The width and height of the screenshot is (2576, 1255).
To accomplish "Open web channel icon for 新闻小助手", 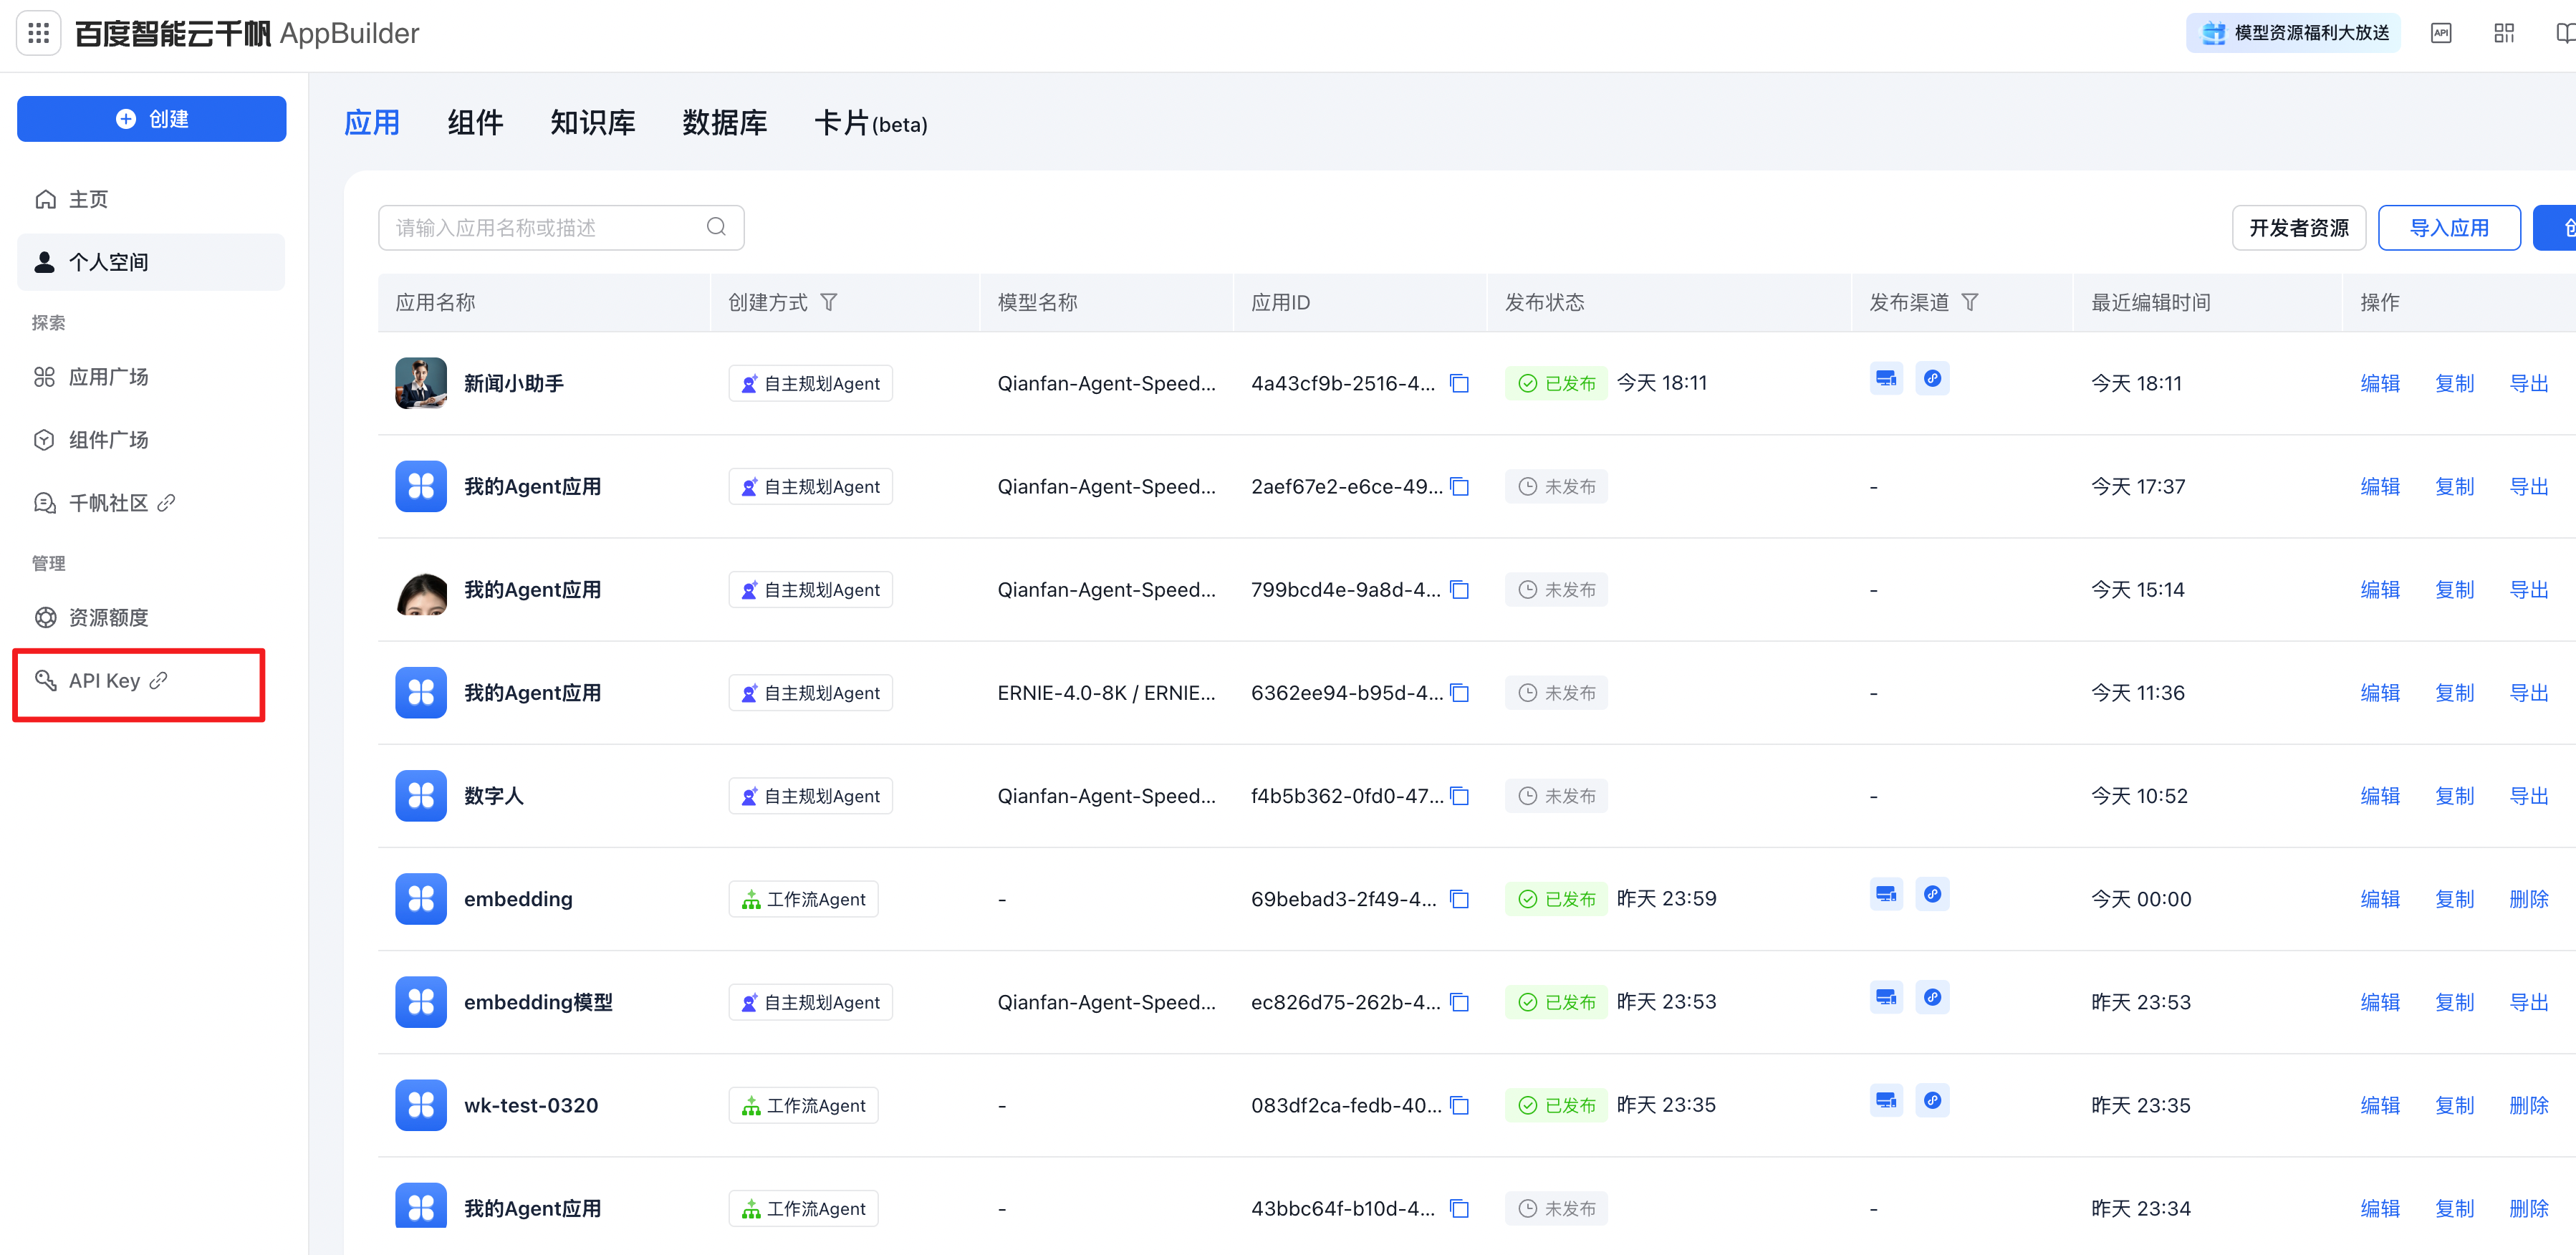I will pos(1886,378).
